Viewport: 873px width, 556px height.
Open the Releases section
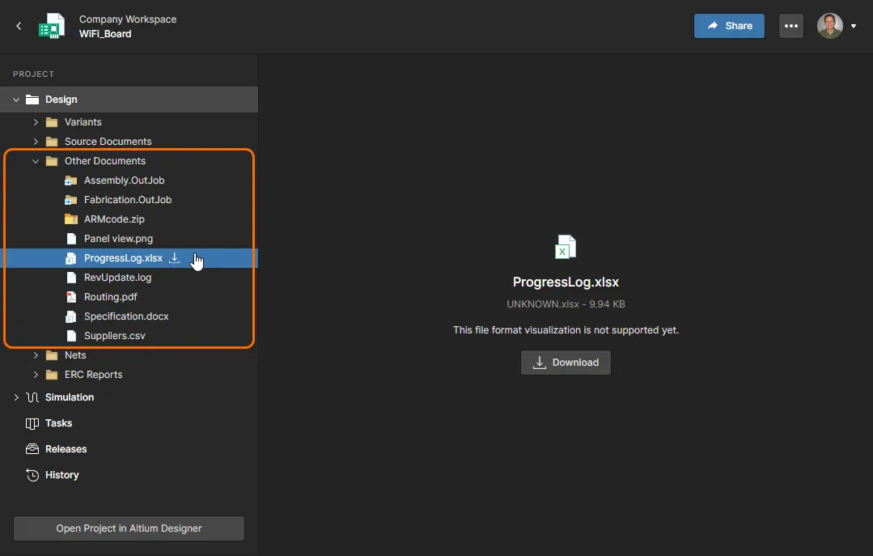(x=66, y=449)
